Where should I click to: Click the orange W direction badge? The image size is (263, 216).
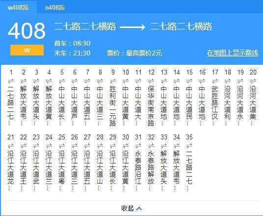(x=27, y=50)
